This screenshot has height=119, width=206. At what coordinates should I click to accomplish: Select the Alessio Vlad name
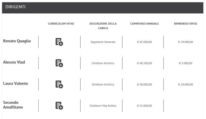(x=14, y=62)
